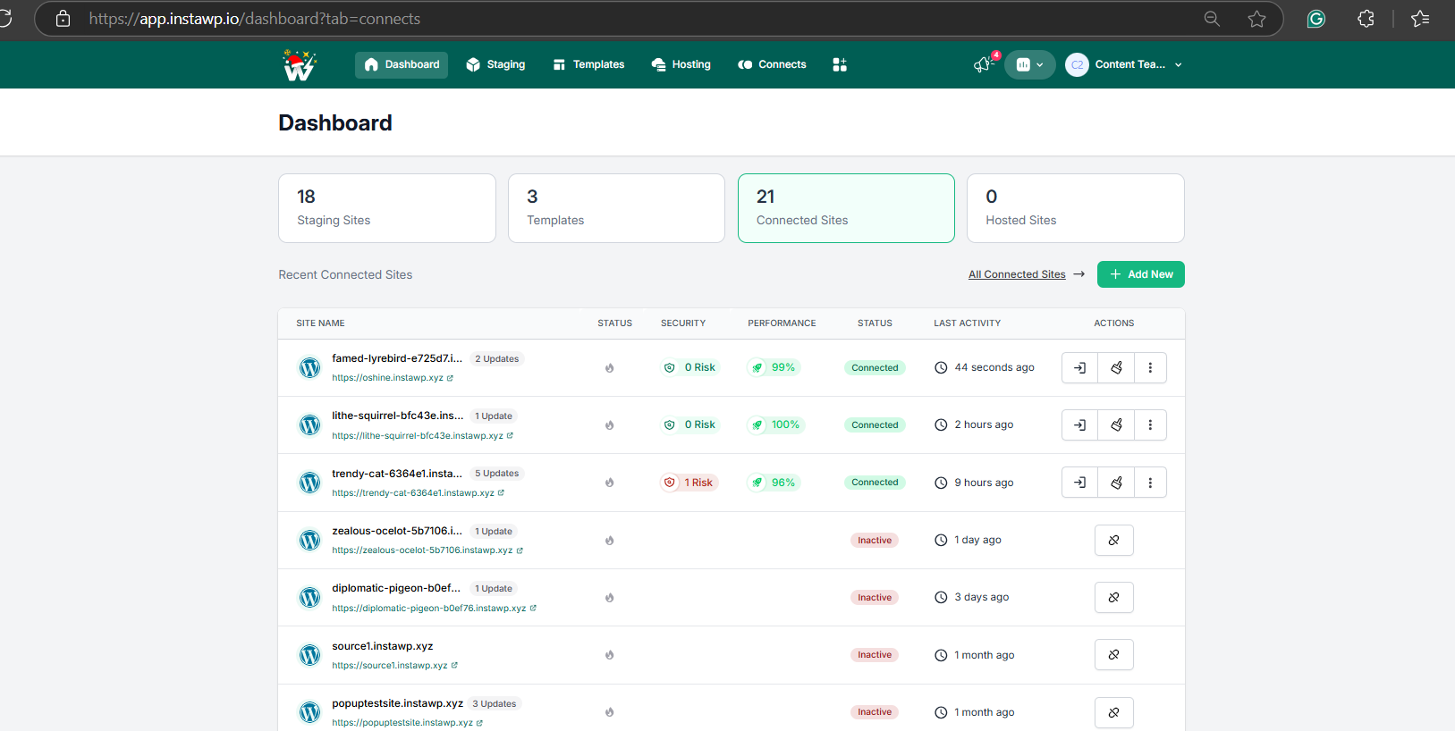Click the disconnect icon for popuptestsite

1113,712
